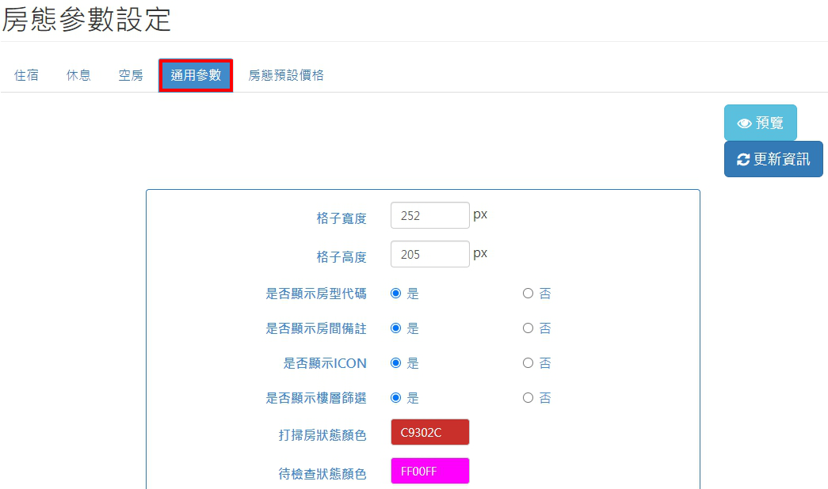Go to the 房態預設價格 tab
828x489 pixels.
pos(286,76)
